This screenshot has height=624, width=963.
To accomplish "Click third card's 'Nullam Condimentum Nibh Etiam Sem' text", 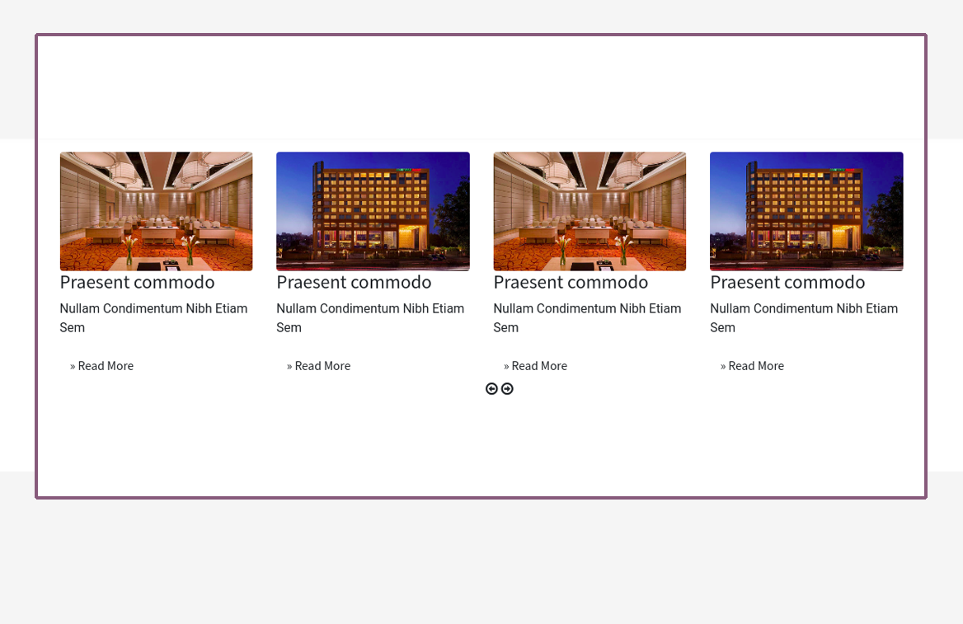I will [587, 317].
